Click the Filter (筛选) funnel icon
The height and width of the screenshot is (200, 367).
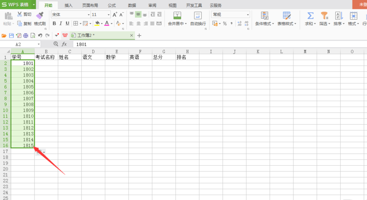[x=324, y=16]
